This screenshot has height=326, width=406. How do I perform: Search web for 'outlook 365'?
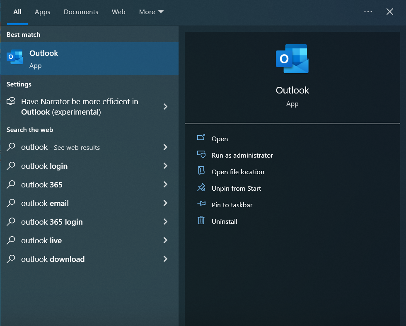pos(89,185)
